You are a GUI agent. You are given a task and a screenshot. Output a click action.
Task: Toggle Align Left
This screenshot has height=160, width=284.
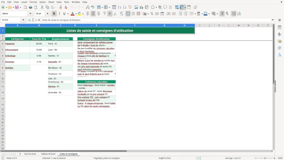pos(88,14)
